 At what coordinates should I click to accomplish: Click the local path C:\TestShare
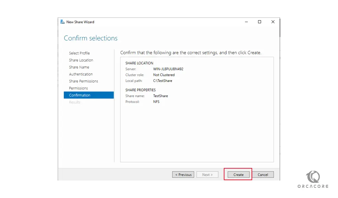[162, 81]
